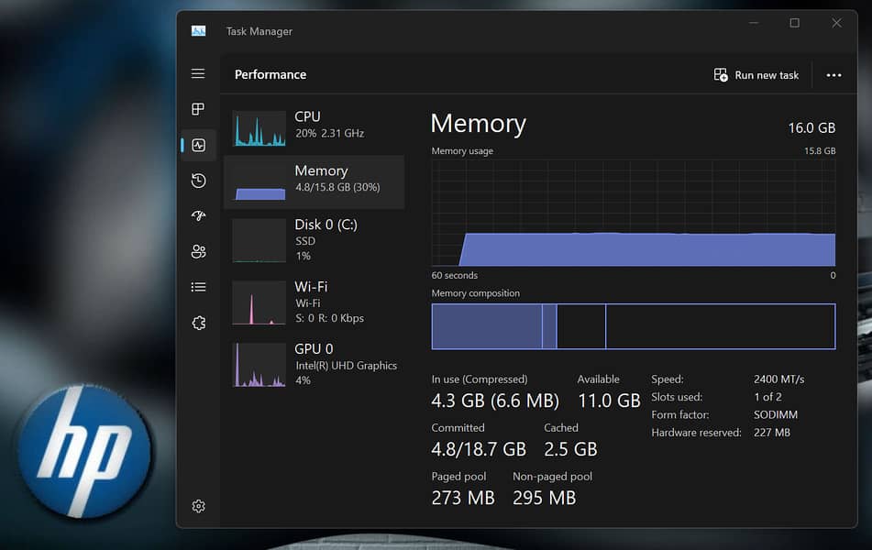Open the App history page icon

tap(198, 181)
